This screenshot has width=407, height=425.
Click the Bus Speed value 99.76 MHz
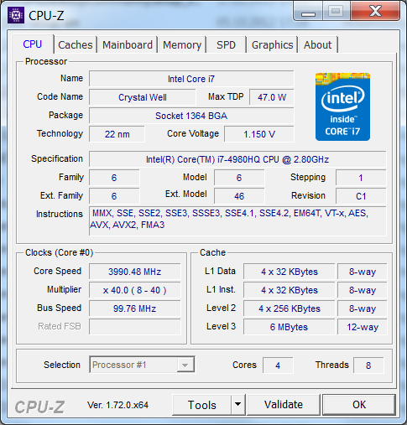(x=135, y=308)
